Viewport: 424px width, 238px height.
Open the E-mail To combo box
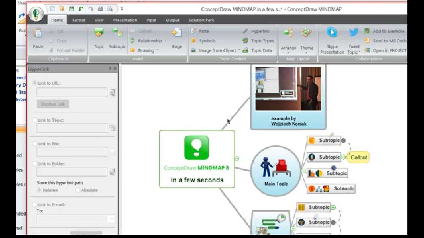[x=76, y=219]
